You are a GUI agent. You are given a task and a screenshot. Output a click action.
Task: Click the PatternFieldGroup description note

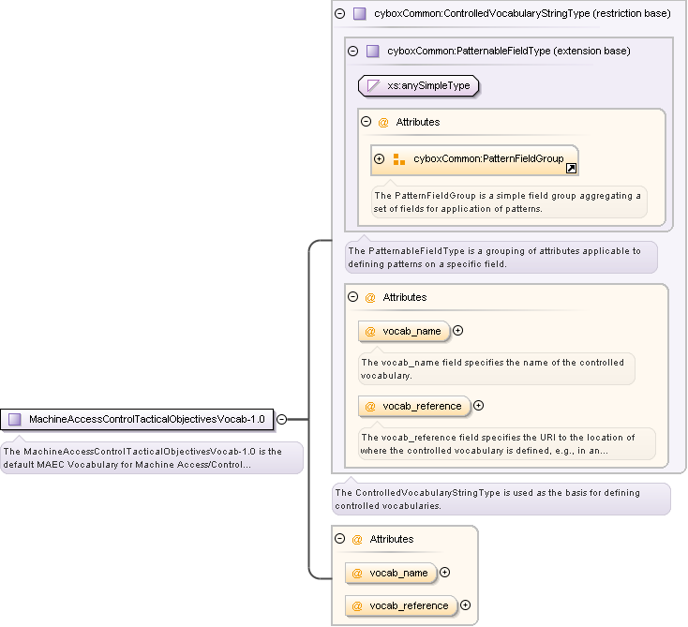coord(509,202)
